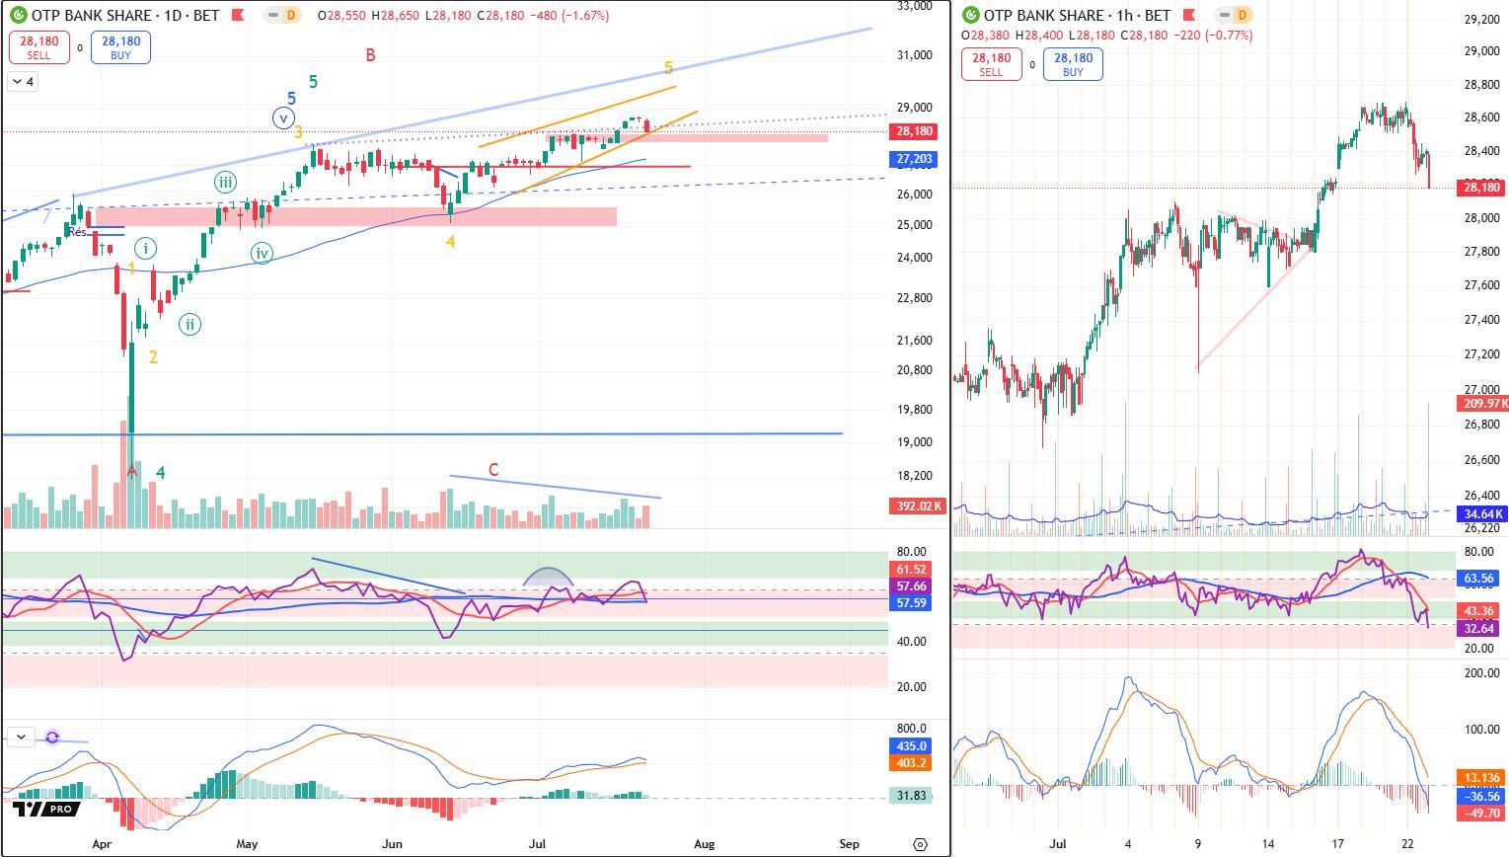Select the circled (v) Elliott wave label
This screenshot has height=857, width=1509.
click(283, 118)
